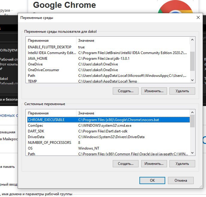Select the ComSpec system variable
The height and width of the screenshot is (197, 206).
coord(108,126)
